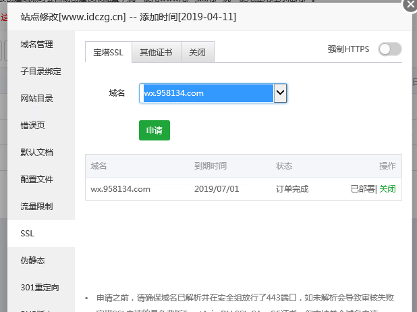Open 301重定向 in the sidebar
Viewport: 417px width, 312px height.
[x=40, y=288]
